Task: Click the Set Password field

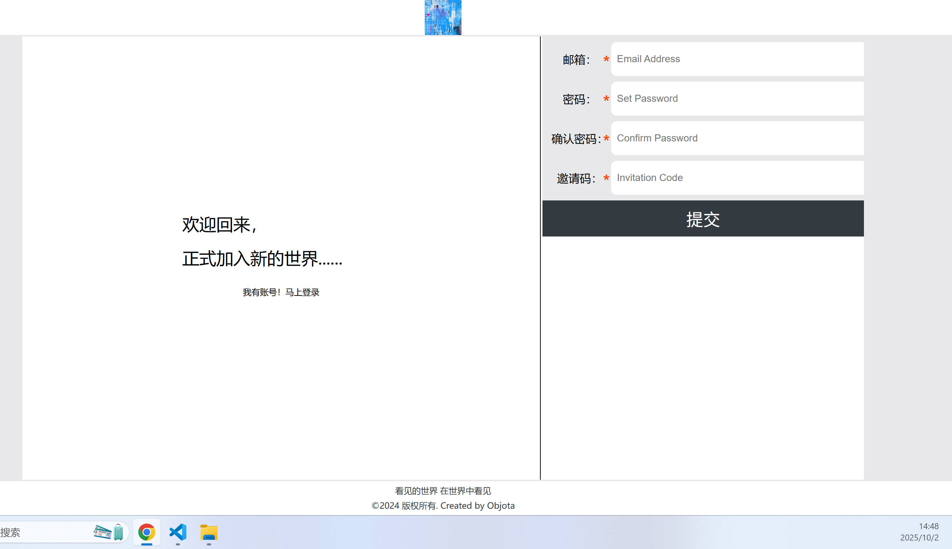Action: click(737, 98)
